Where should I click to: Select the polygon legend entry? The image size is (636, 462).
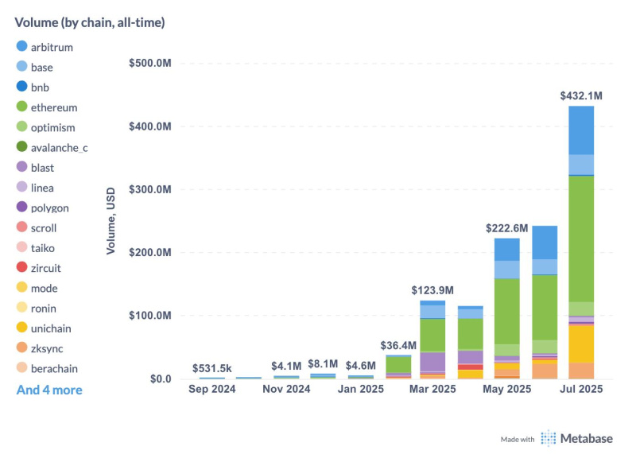click(x=49, y=208)
